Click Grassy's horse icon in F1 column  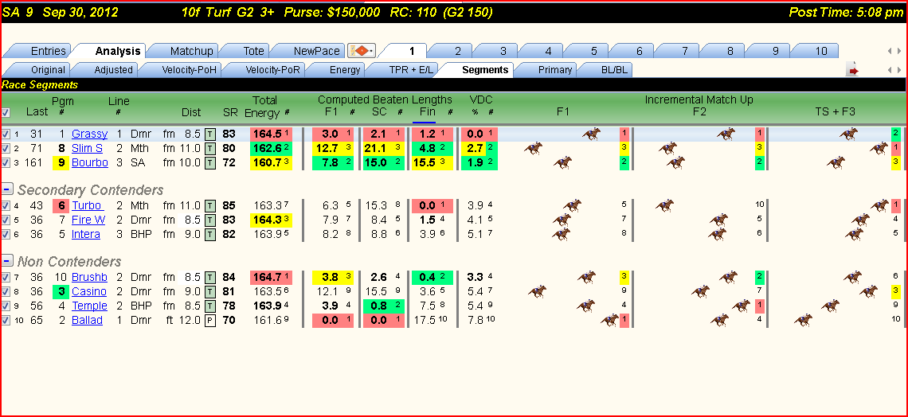pyautogui.click(x=592, y=134)
